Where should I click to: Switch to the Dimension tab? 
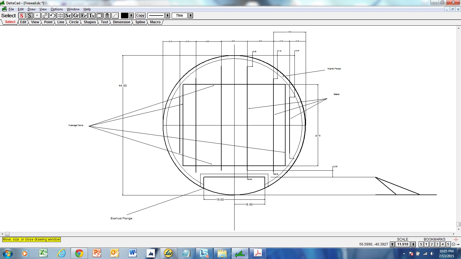(121, 22)
